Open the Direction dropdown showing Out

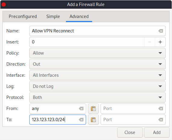click(x=97, y=64)
